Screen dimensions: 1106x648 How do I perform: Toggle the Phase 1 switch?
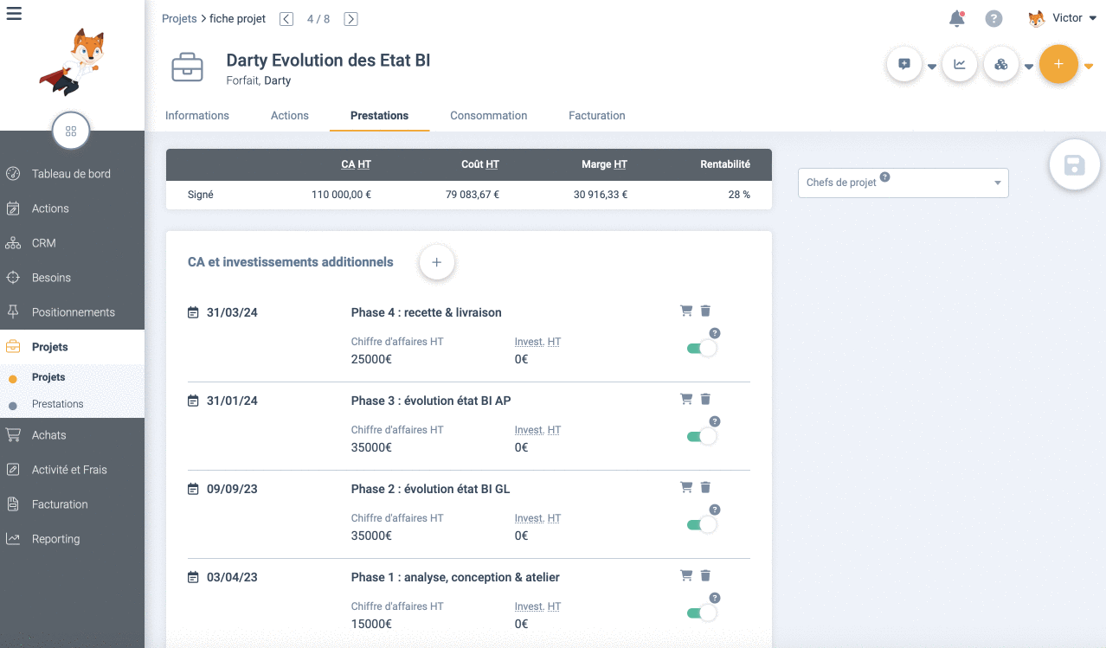point(702,613)
